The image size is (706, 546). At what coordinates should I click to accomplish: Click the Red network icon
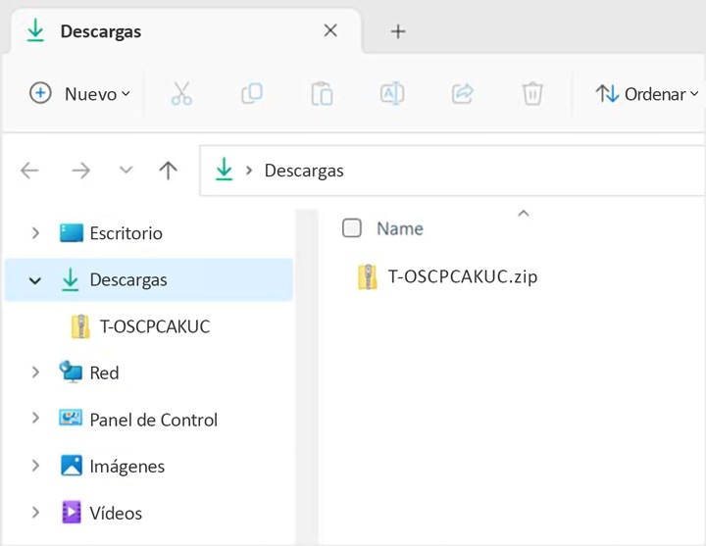click(x=71, y=372)
